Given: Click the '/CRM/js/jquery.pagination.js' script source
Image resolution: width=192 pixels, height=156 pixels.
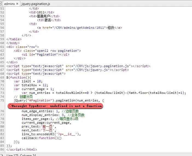Looking at the screenshot, I should 102,66.
